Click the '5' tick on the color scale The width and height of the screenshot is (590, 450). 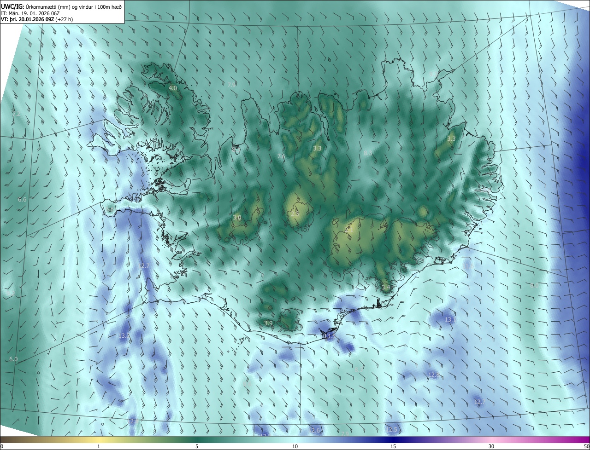pos(197,446)
